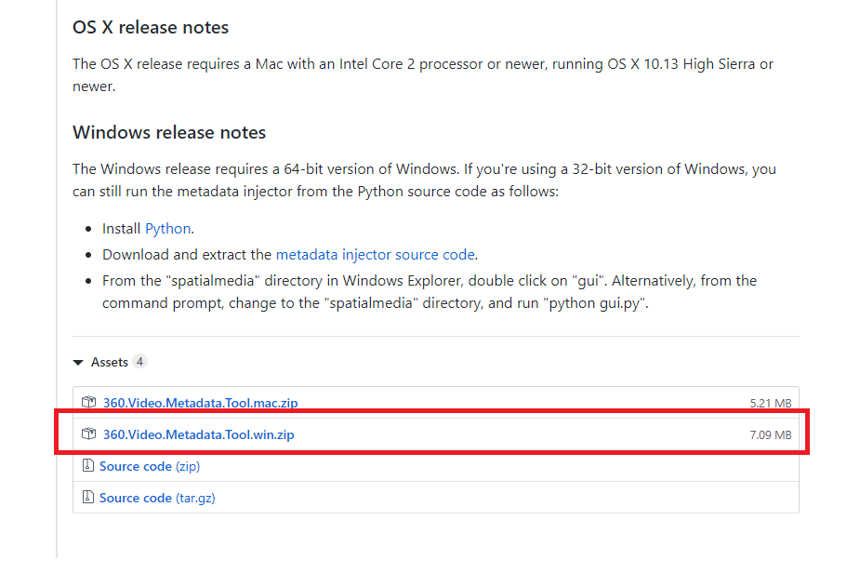Click the Assets section label

[x=109, y=362]
